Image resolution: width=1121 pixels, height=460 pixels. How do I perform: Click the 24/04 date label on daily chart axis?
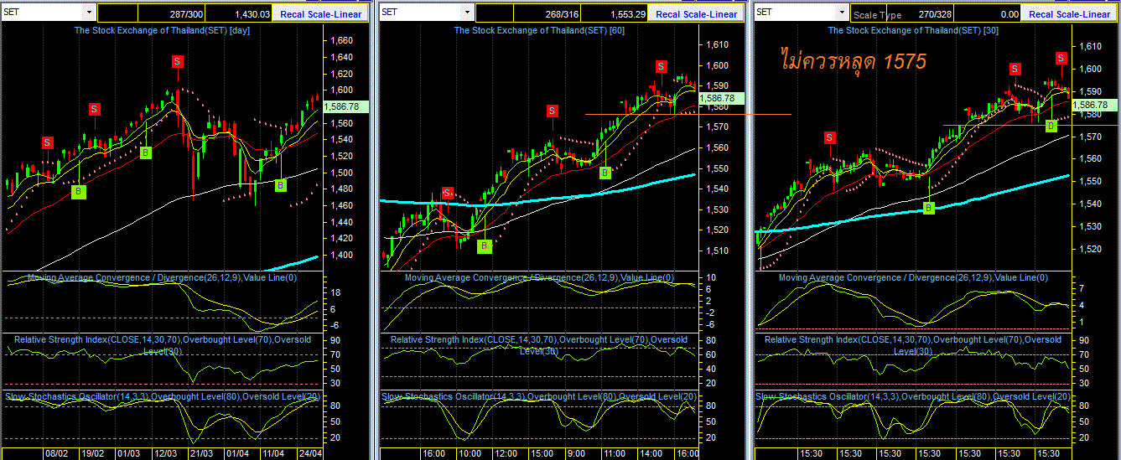(309, 452)
